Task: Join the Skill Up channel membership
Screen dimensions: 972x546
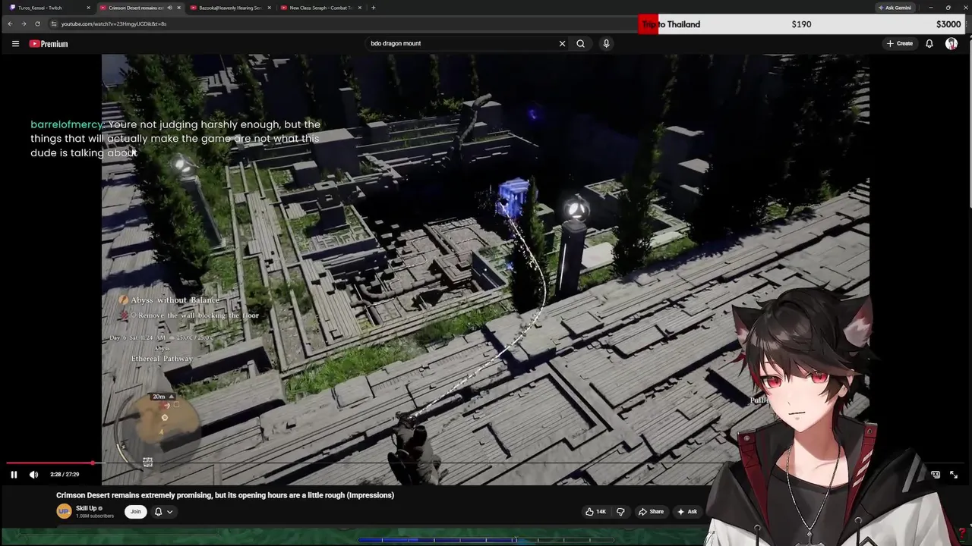Action: coord(135,511)
